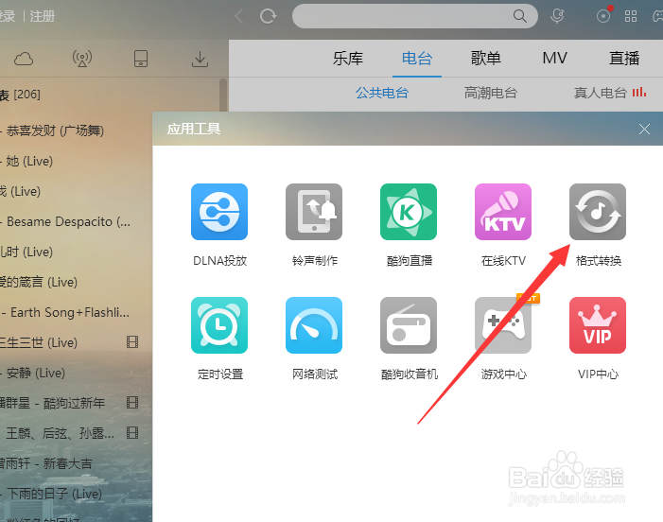Open the 酷狗收音机 radio tool
The width and height of the screenshot is (663, 522).
(409, 325)
